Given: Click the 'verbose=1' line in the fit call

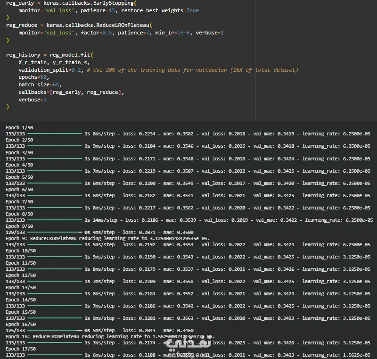Looking at the screenshot, I should click(33, 100).
